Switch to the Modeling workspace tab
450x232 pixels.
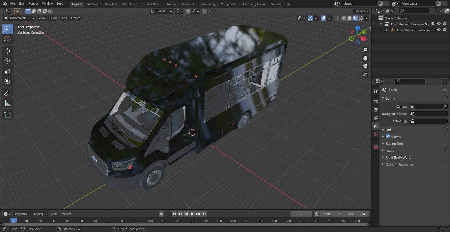pyautogui.click(x=93, y=4)
